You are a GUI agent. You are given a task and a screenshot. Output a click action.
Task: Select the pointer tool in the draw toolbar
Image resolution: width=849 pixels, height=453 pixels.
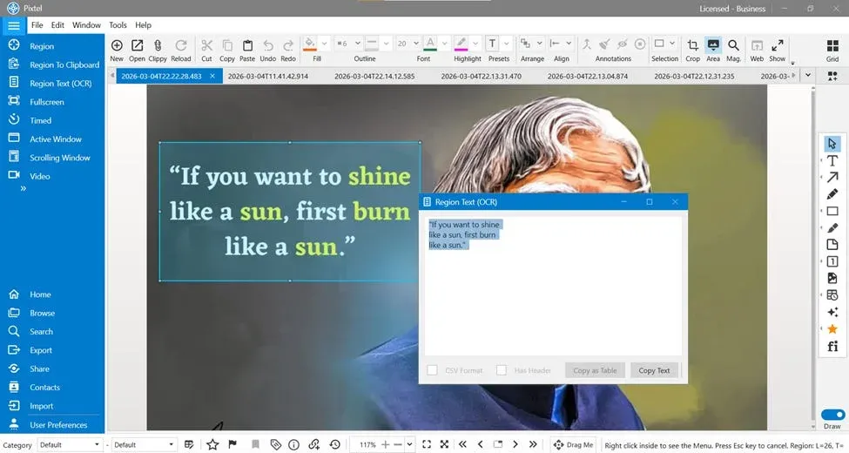pos(832,144)
